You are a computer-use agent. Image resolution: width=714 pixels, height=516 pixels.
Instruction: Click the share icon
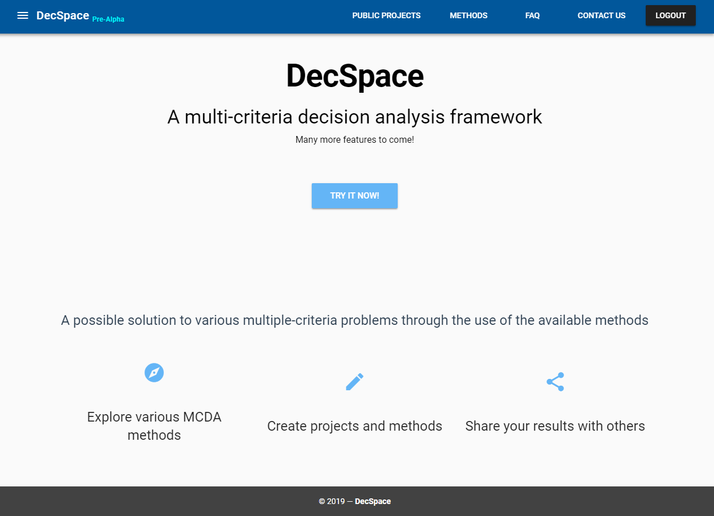tap(555, 382)
